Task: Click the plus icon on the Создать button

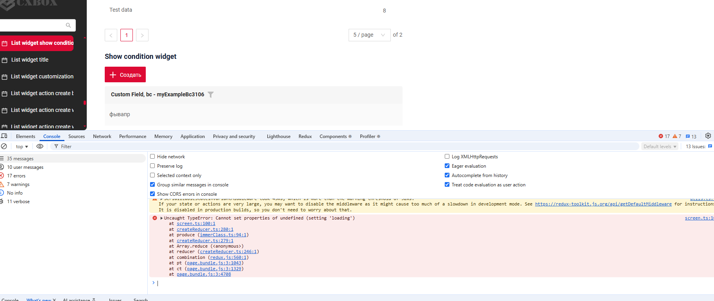Action: point(113,75)
